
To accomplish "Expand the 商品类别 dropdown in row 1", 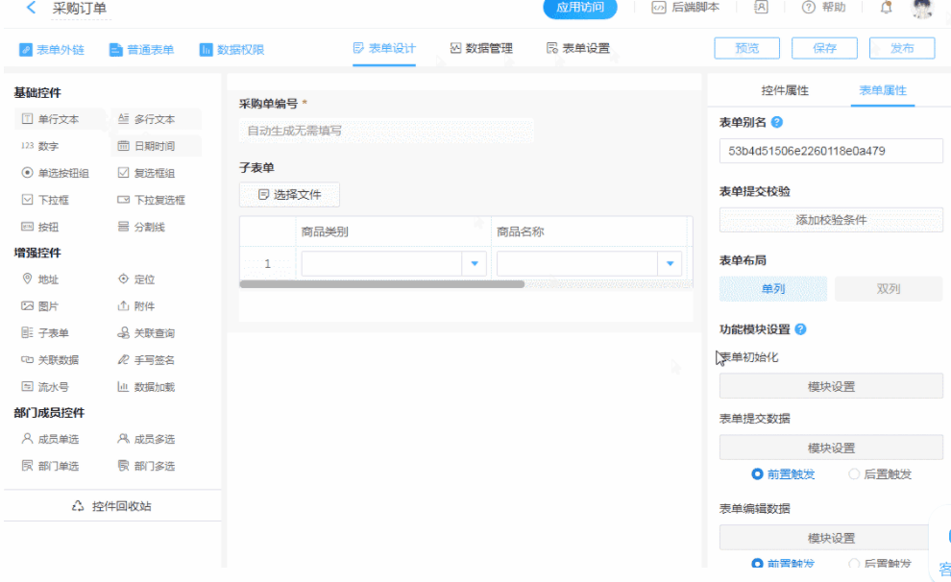I will tap(475, 263).
